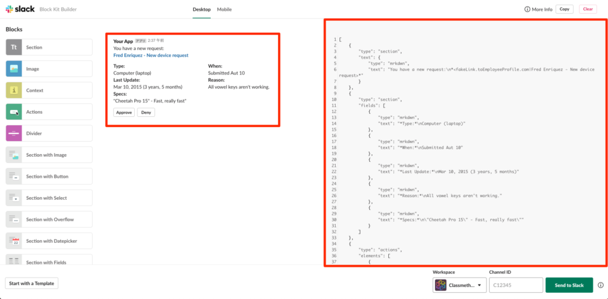
Task: Click JSON line with Reason vowel keys text
Action: [x=440, y=195]
